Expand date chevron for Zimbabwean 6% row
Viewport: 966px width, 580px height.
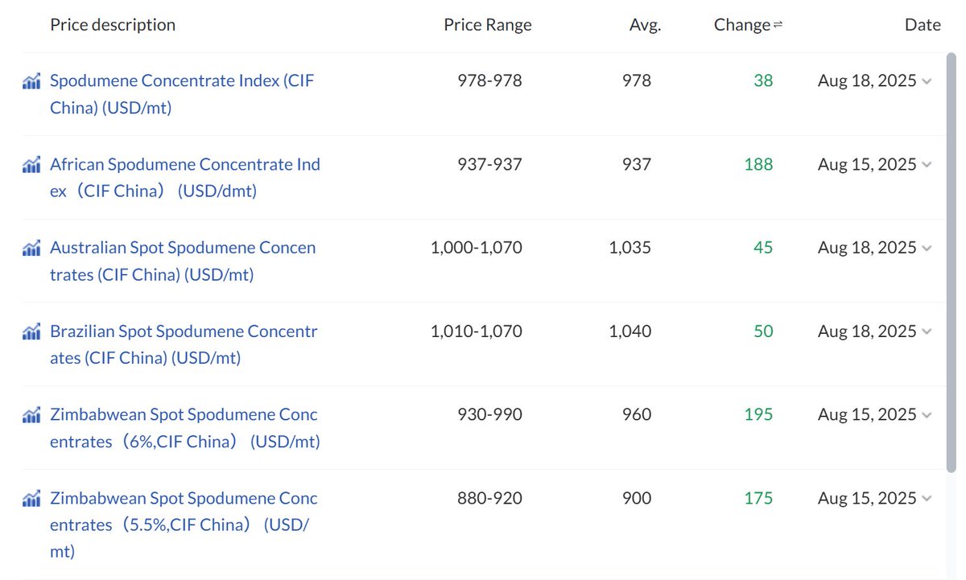click(x=927, y=415)
